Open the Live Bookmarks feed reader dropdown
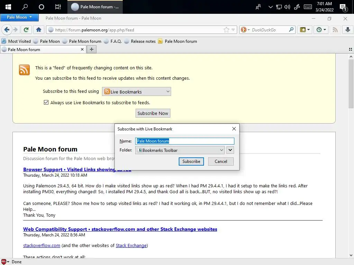This screenshot has width=354, height=265. pyautogui.click(x=137, y=91)
